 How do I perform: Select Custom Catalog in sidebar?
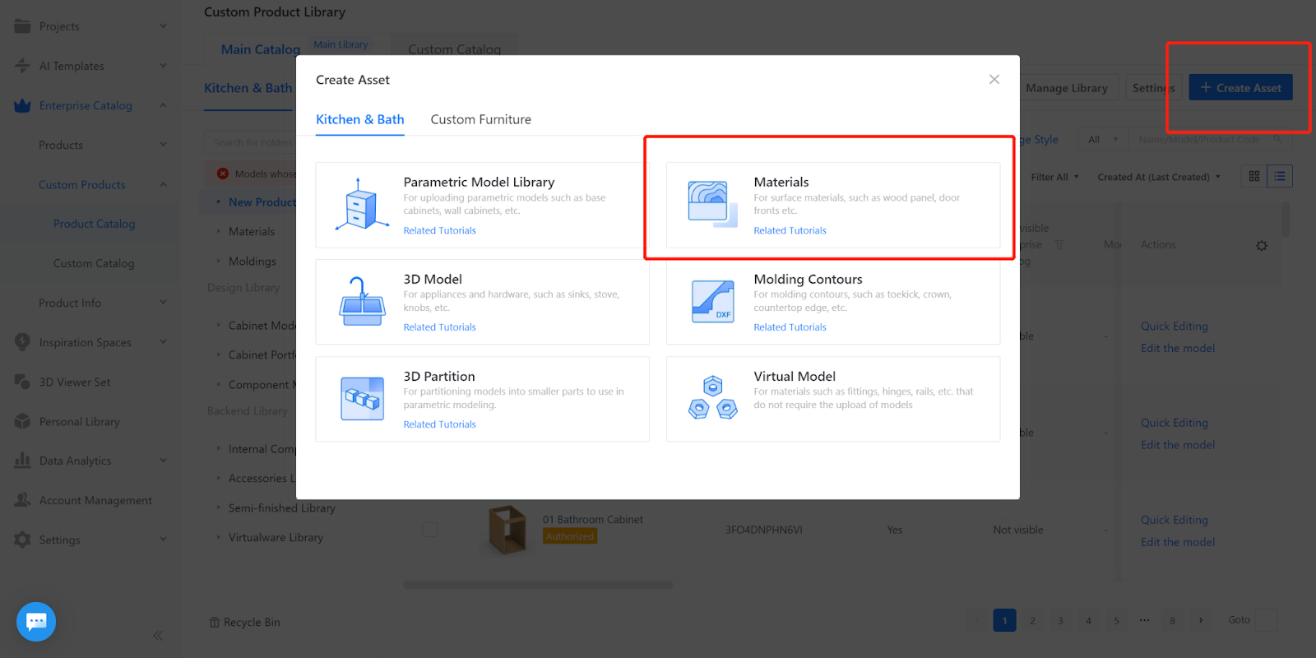[94, 263]
